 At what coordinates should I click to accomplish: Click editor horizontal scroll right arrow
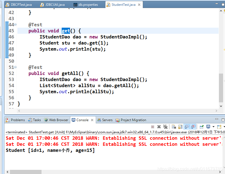216,111
